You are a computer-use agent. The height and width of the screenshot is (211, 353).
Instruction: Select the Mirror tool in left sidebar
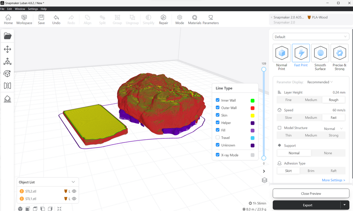click(x=8, y=86)
